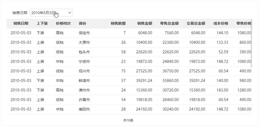Click the 上下装 column header
This screenshot has width=259, height=127.
click(x=42, y=23)
